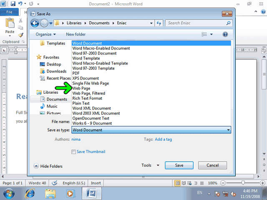This screenshot has height=200, width=267.
Task: Click the change view icon
Action: pyautogui.click(x=204, y=34)
